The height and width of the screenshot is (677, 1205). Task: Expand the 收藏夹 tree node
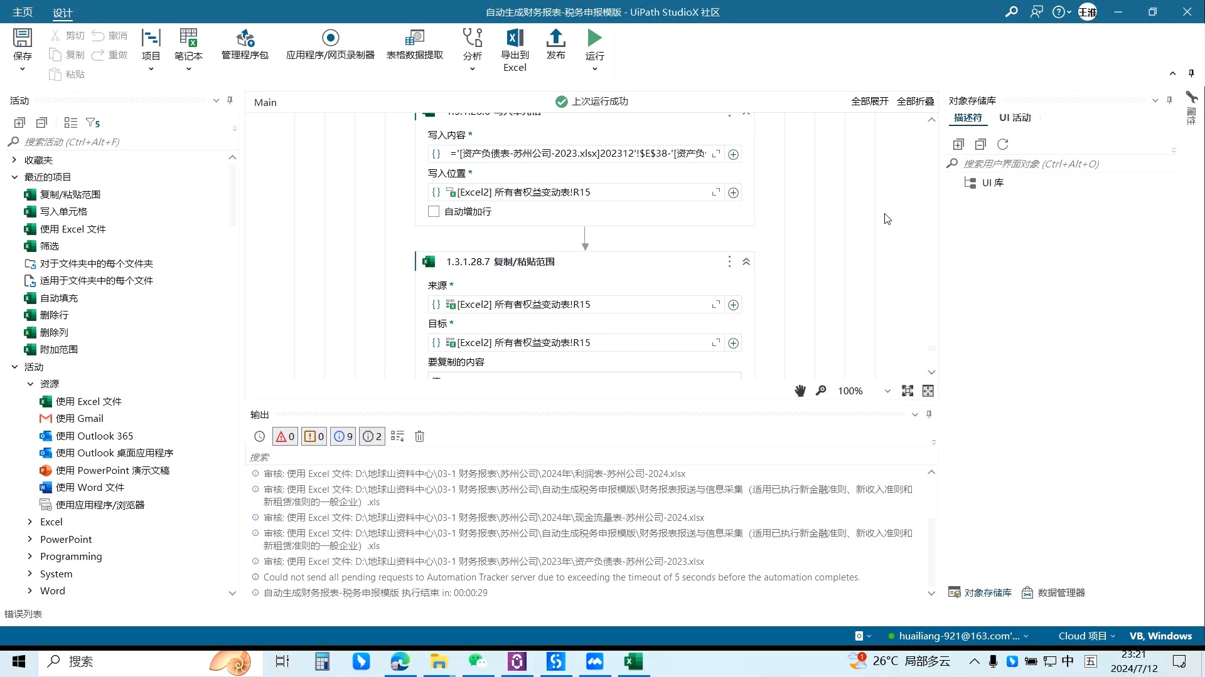pyautogui.click(x=14, y=160)
